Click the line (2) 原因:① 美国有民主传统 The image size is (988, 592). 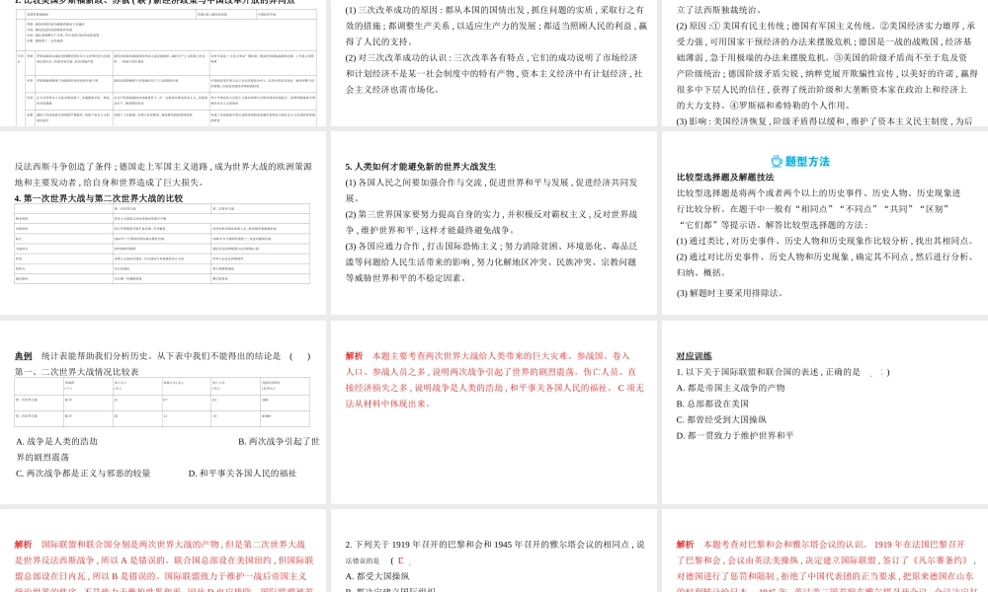pos(826,26)
